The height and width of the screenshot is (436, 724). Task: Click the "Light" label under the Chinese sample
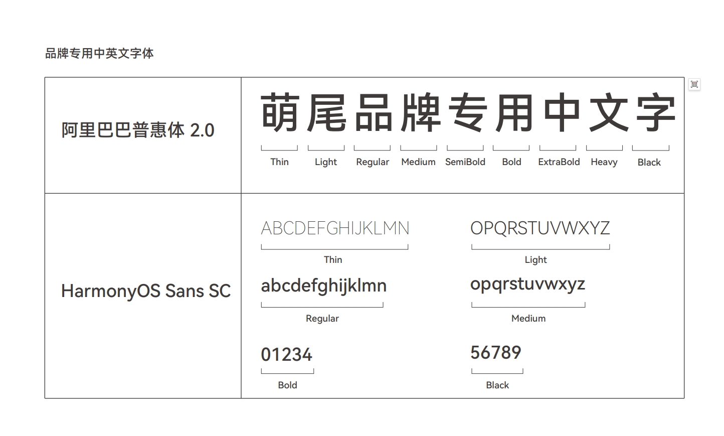point(326,162)
